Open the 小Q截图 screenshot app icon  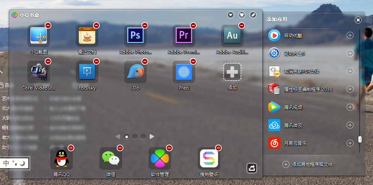click(39, 36)
